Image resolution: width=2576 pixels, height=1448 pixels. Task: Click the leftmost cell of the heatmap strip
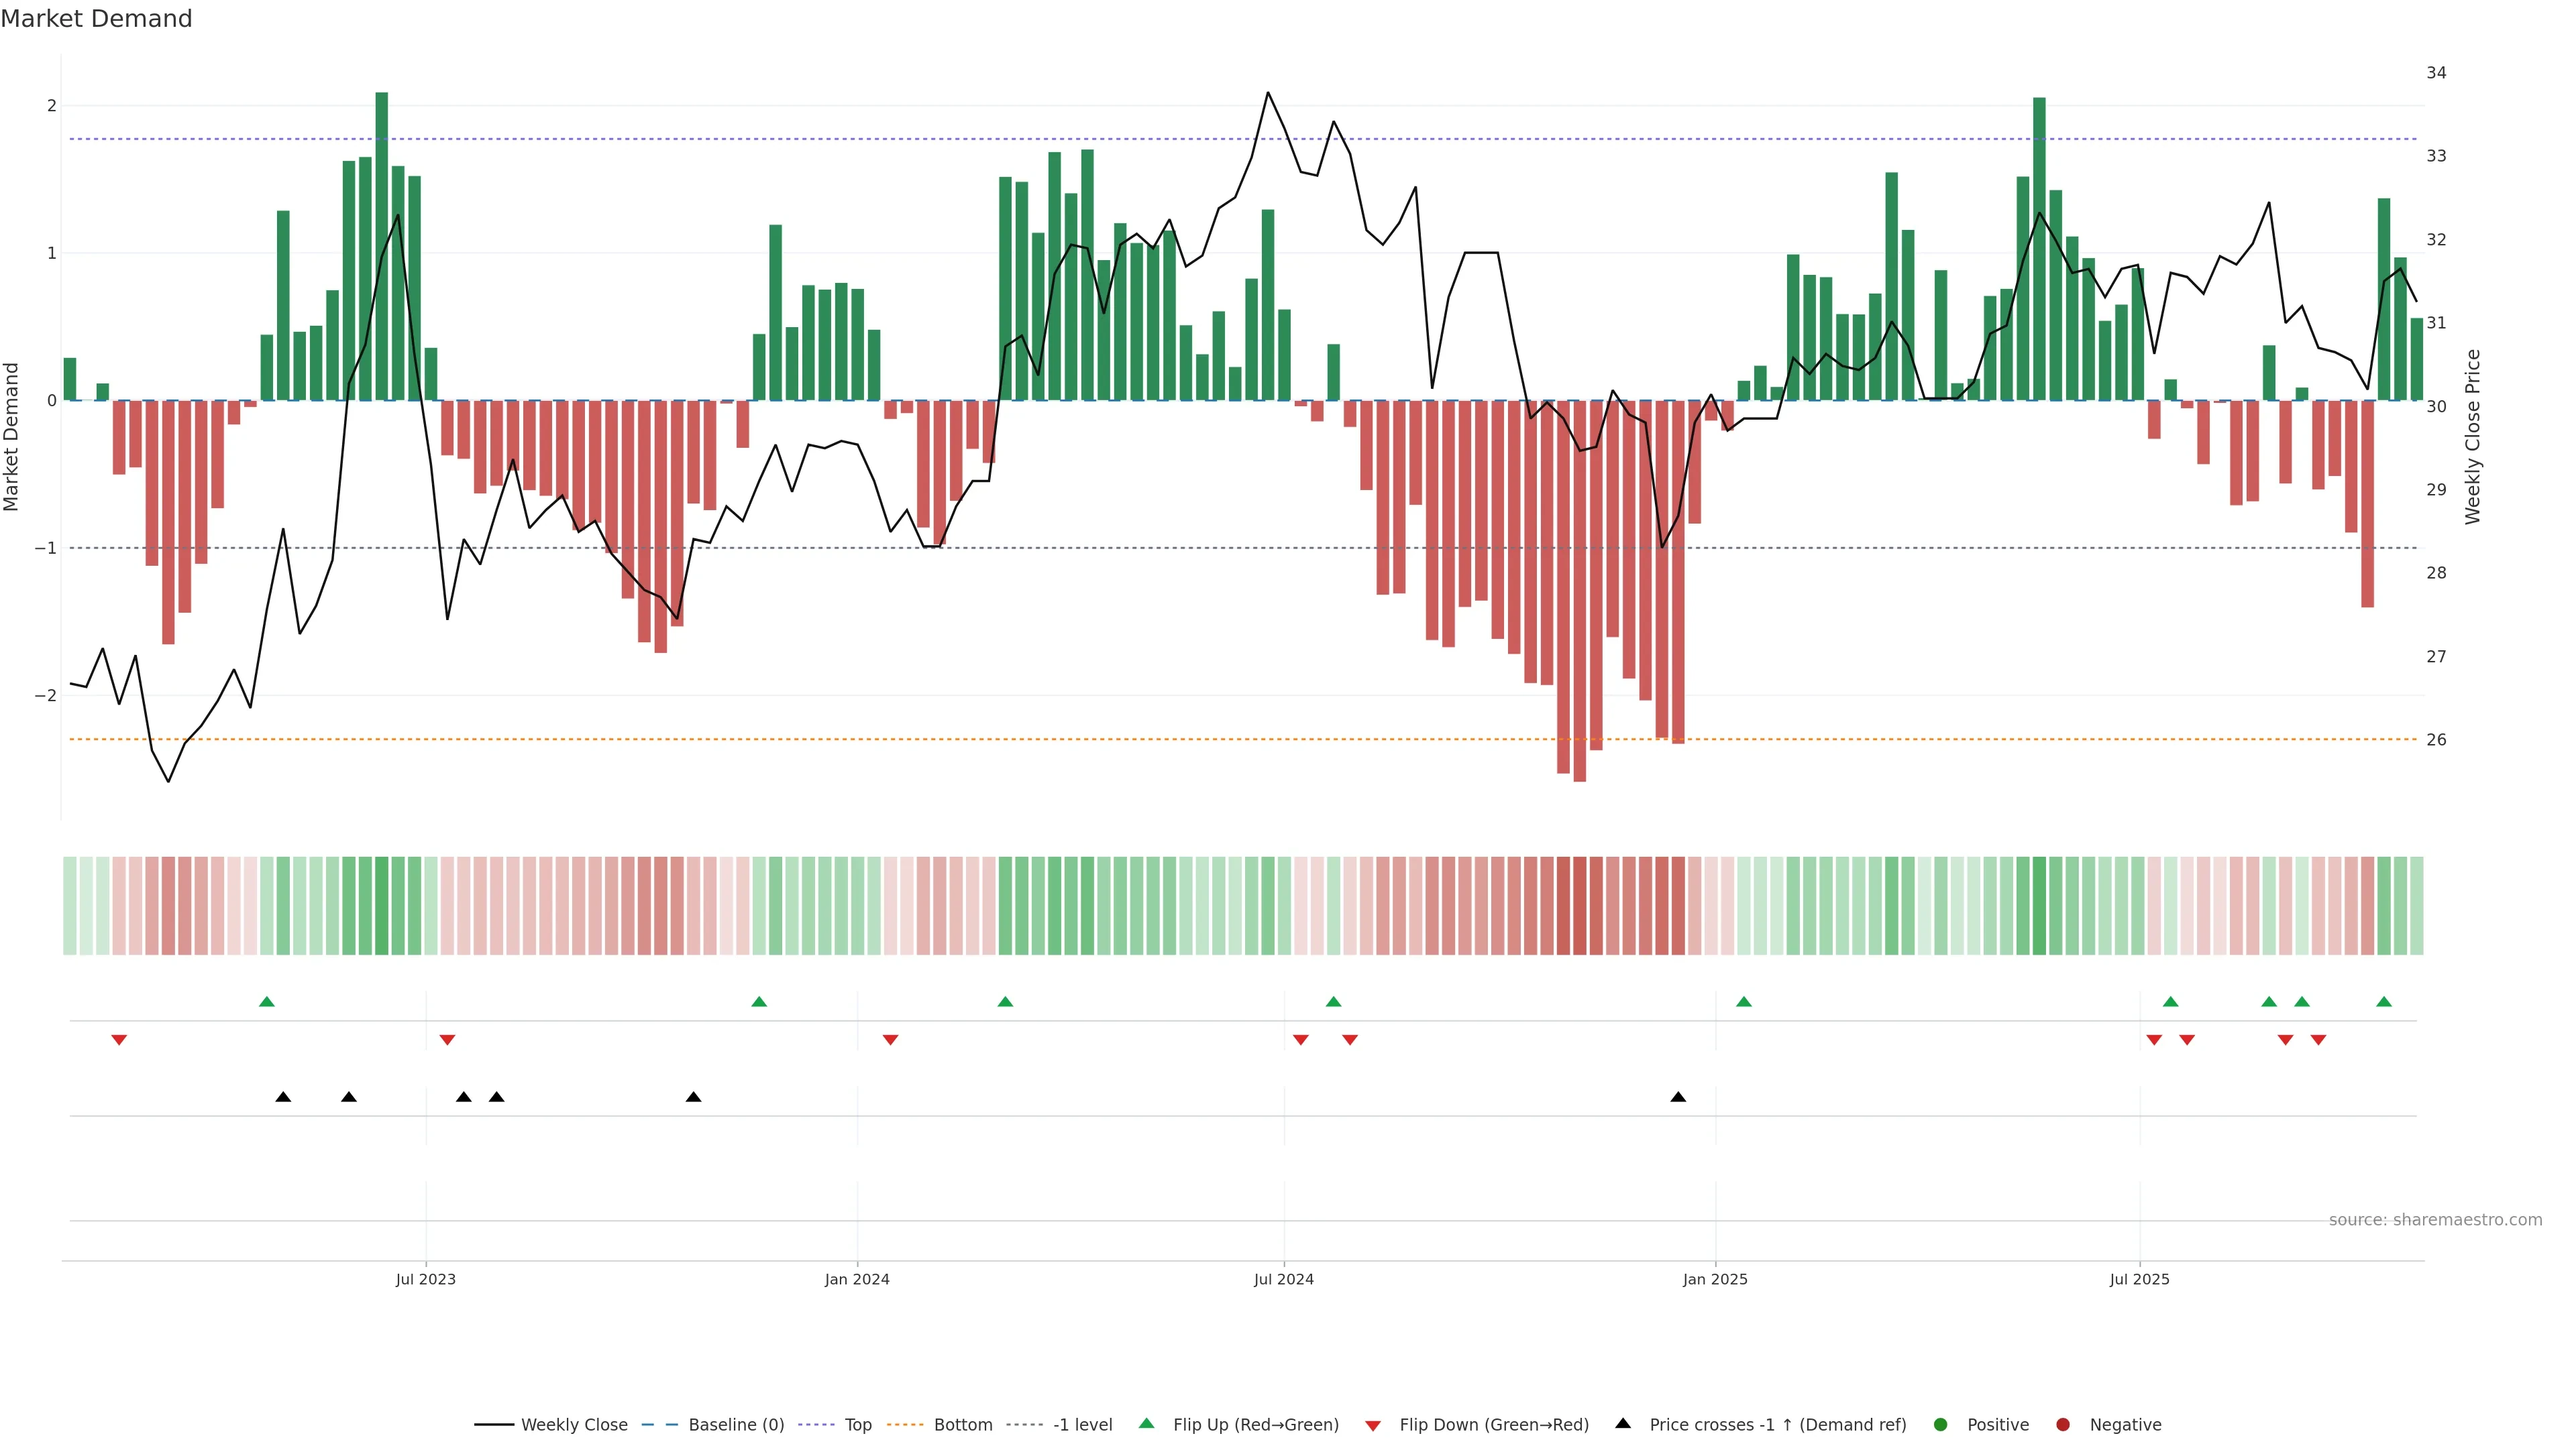(x=70, y=906)
